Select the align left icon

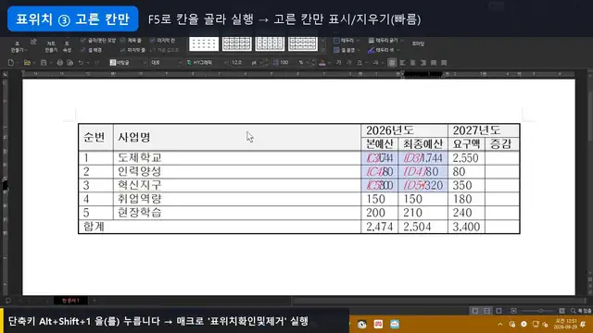[403, 63]
